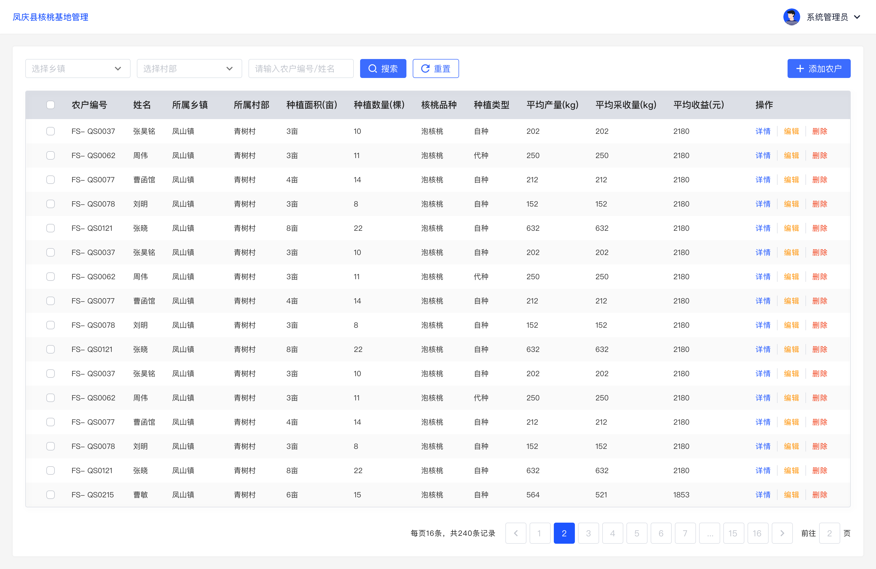Select current pagination page 2
This screenshot has width=876, height=569.
click(x=564, y=533)
